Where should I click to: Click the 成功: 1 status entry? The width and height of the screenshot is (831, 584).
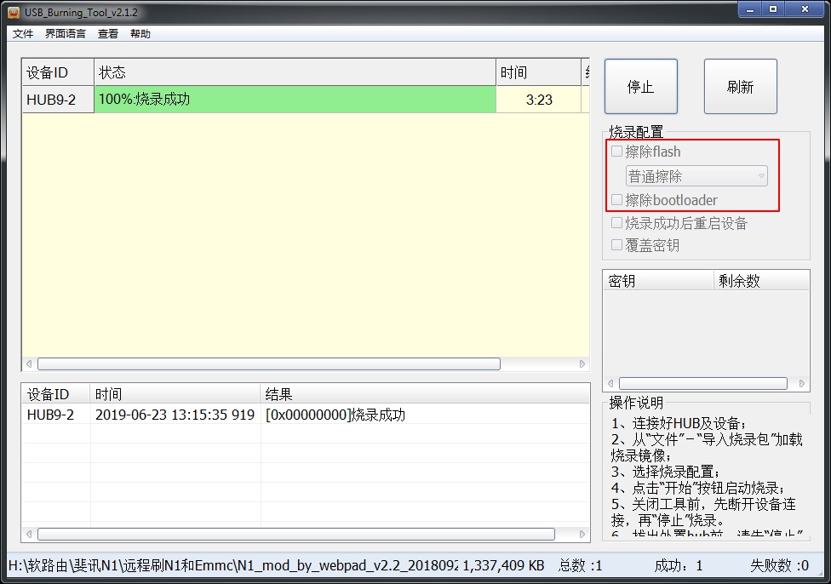click(x=679, y=565)
